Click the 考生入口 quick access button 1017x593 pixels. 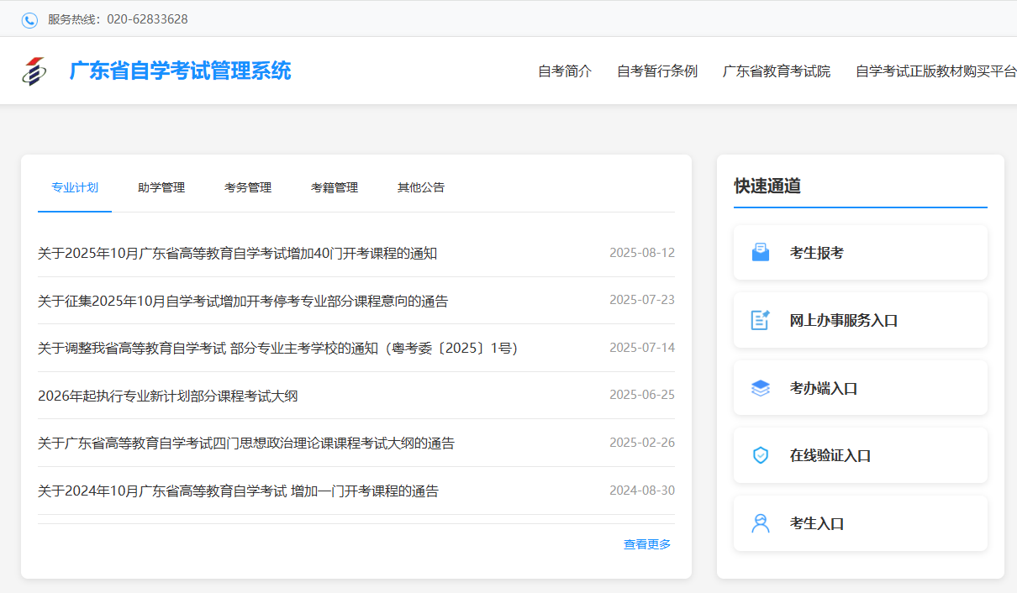(860, 523)
